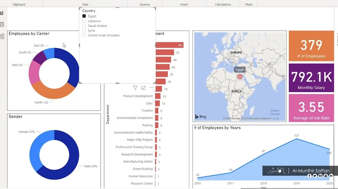Click the 2017 data point labeled 39
Image resolution: width=338 pixels, height=189 pixels.
(230, 172)
